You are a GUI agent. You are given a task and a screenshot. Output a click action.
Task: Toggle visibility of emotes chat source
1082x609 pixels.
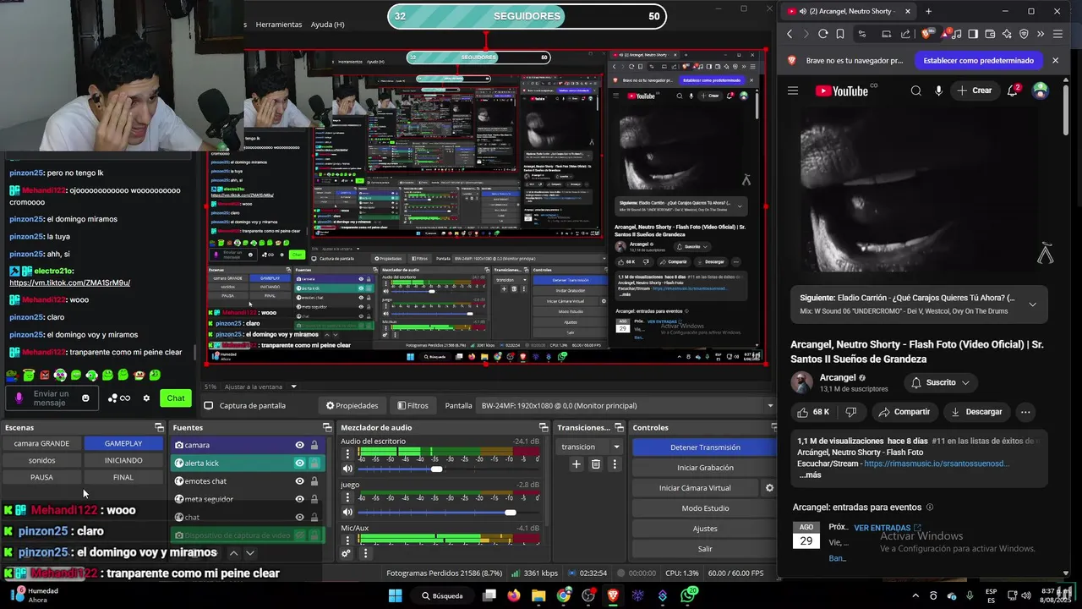pyautogui.click(x=299, y=481)
